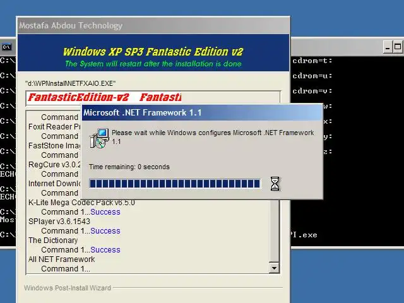Screen dimensions: 404x303
Task: Click 'Windows Post-Install Wizard' label
Action: tap(68, 288)
